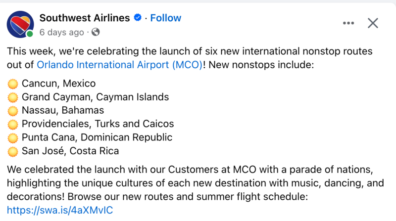Click the sun emoji beside Cancun, Mexico
Image resolution: width=396 pixels, height=221 pixels.
coord(13,84)
